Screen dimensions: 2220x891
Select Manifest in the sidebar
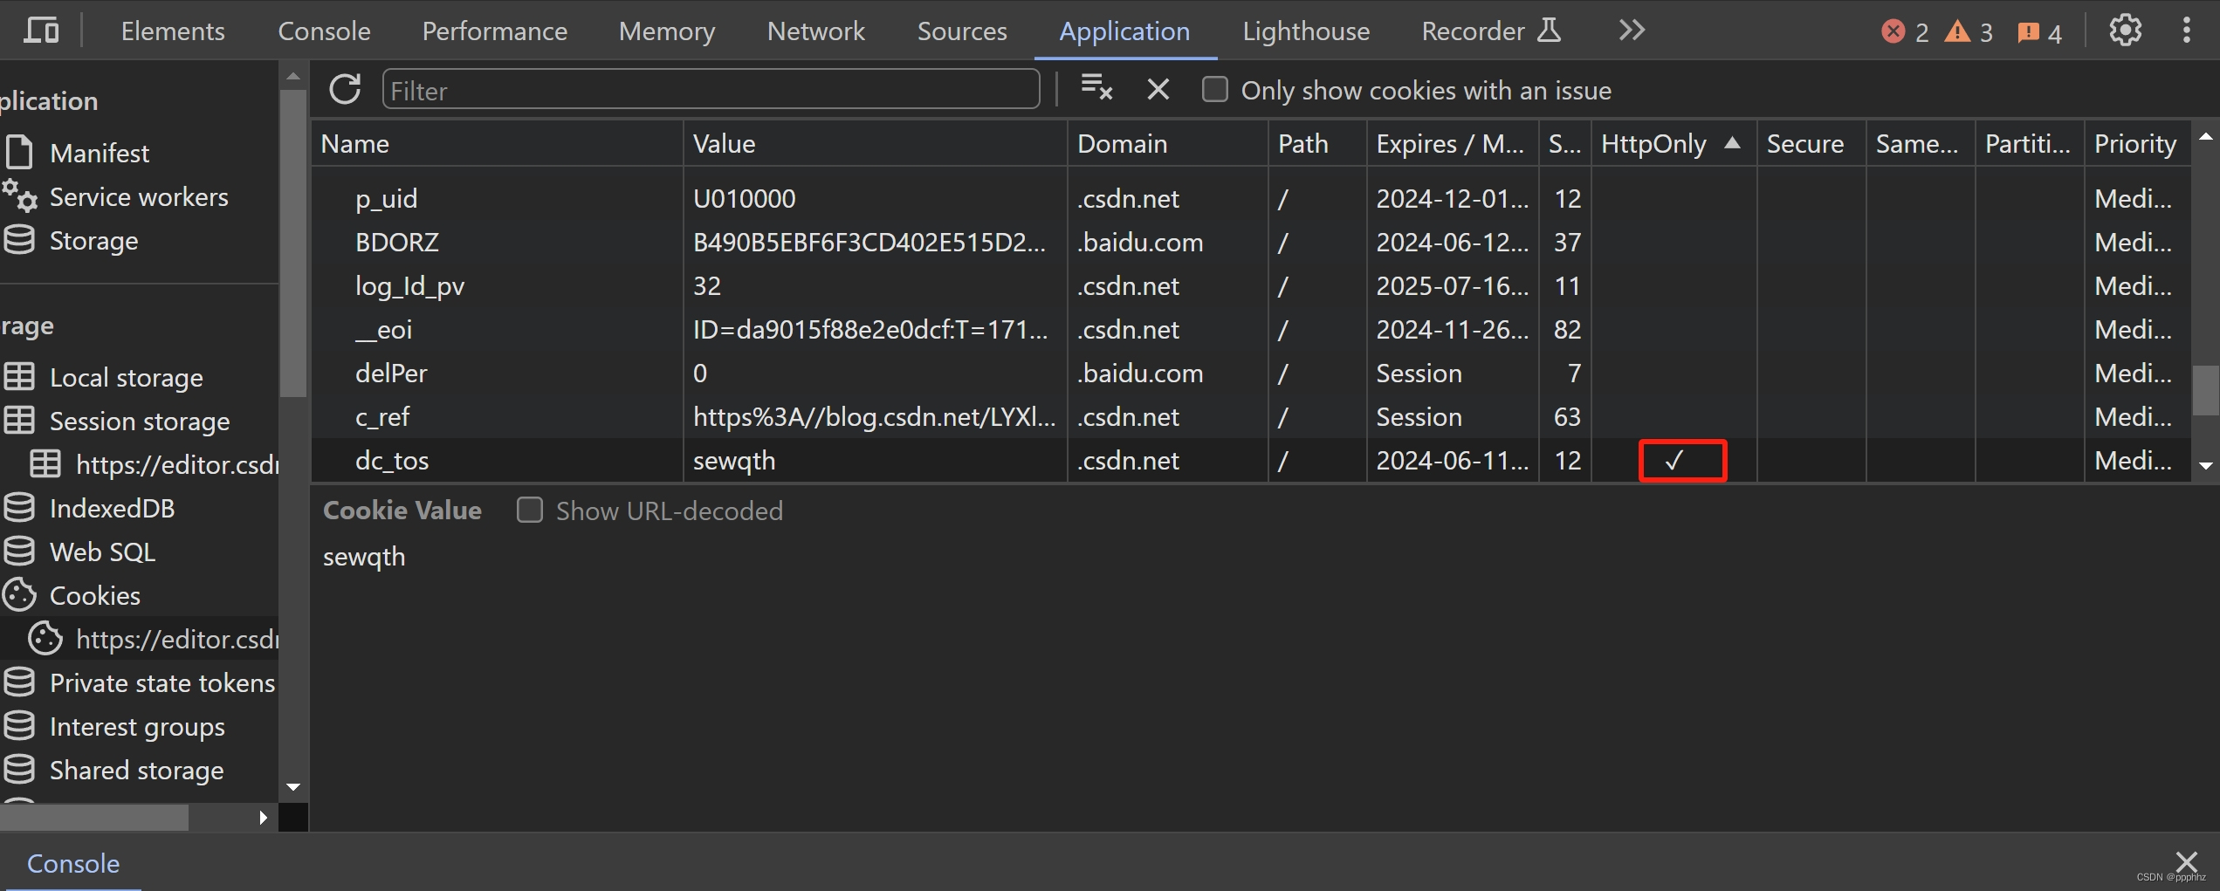99,154
